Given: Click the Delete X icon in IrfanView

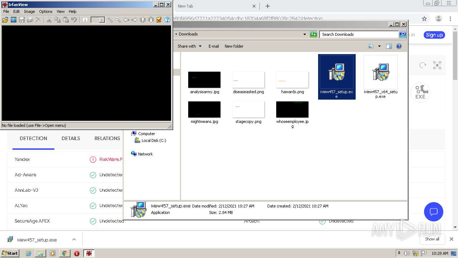Looking at the screenshot, I should (38, 20).
